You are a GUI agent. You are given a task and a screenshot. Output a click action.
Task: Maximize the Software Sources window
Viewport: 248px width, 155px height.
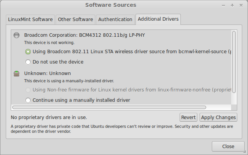click(232, 5)
